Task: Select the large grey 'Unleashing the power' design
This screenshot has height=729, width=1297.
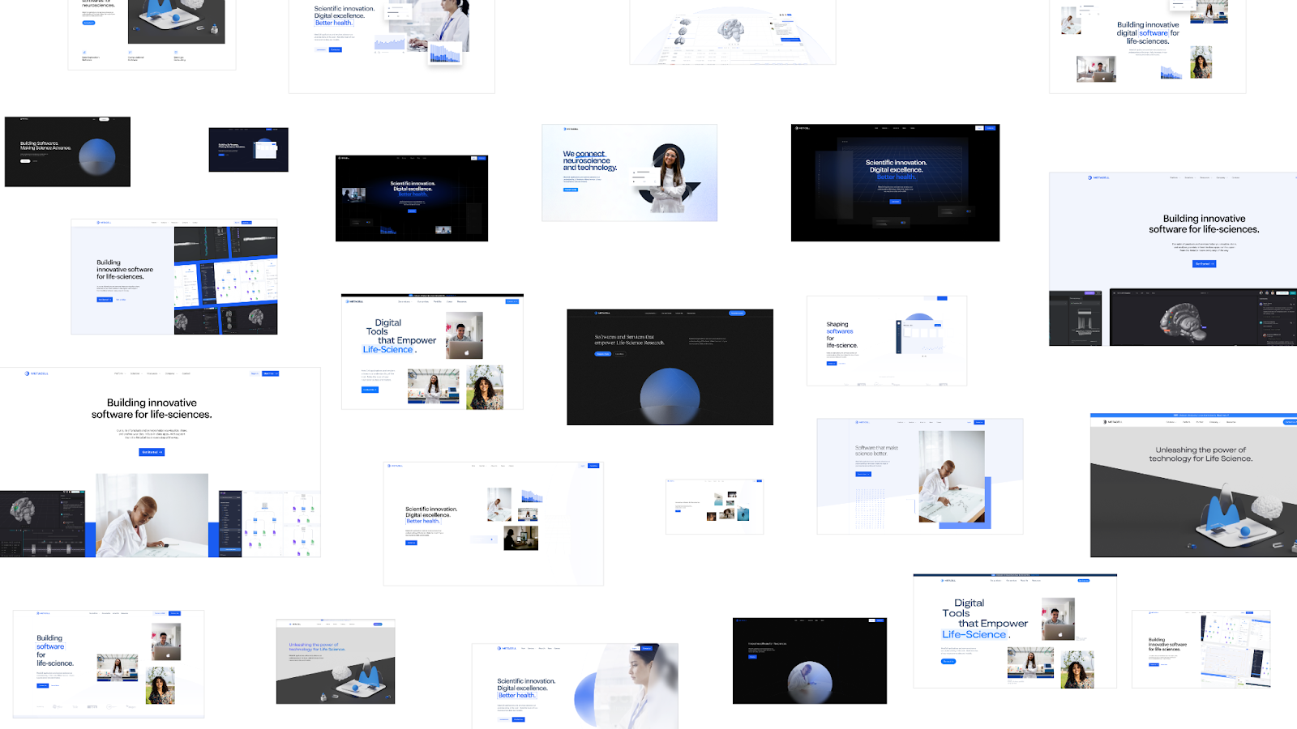Action: [1193, 485]
